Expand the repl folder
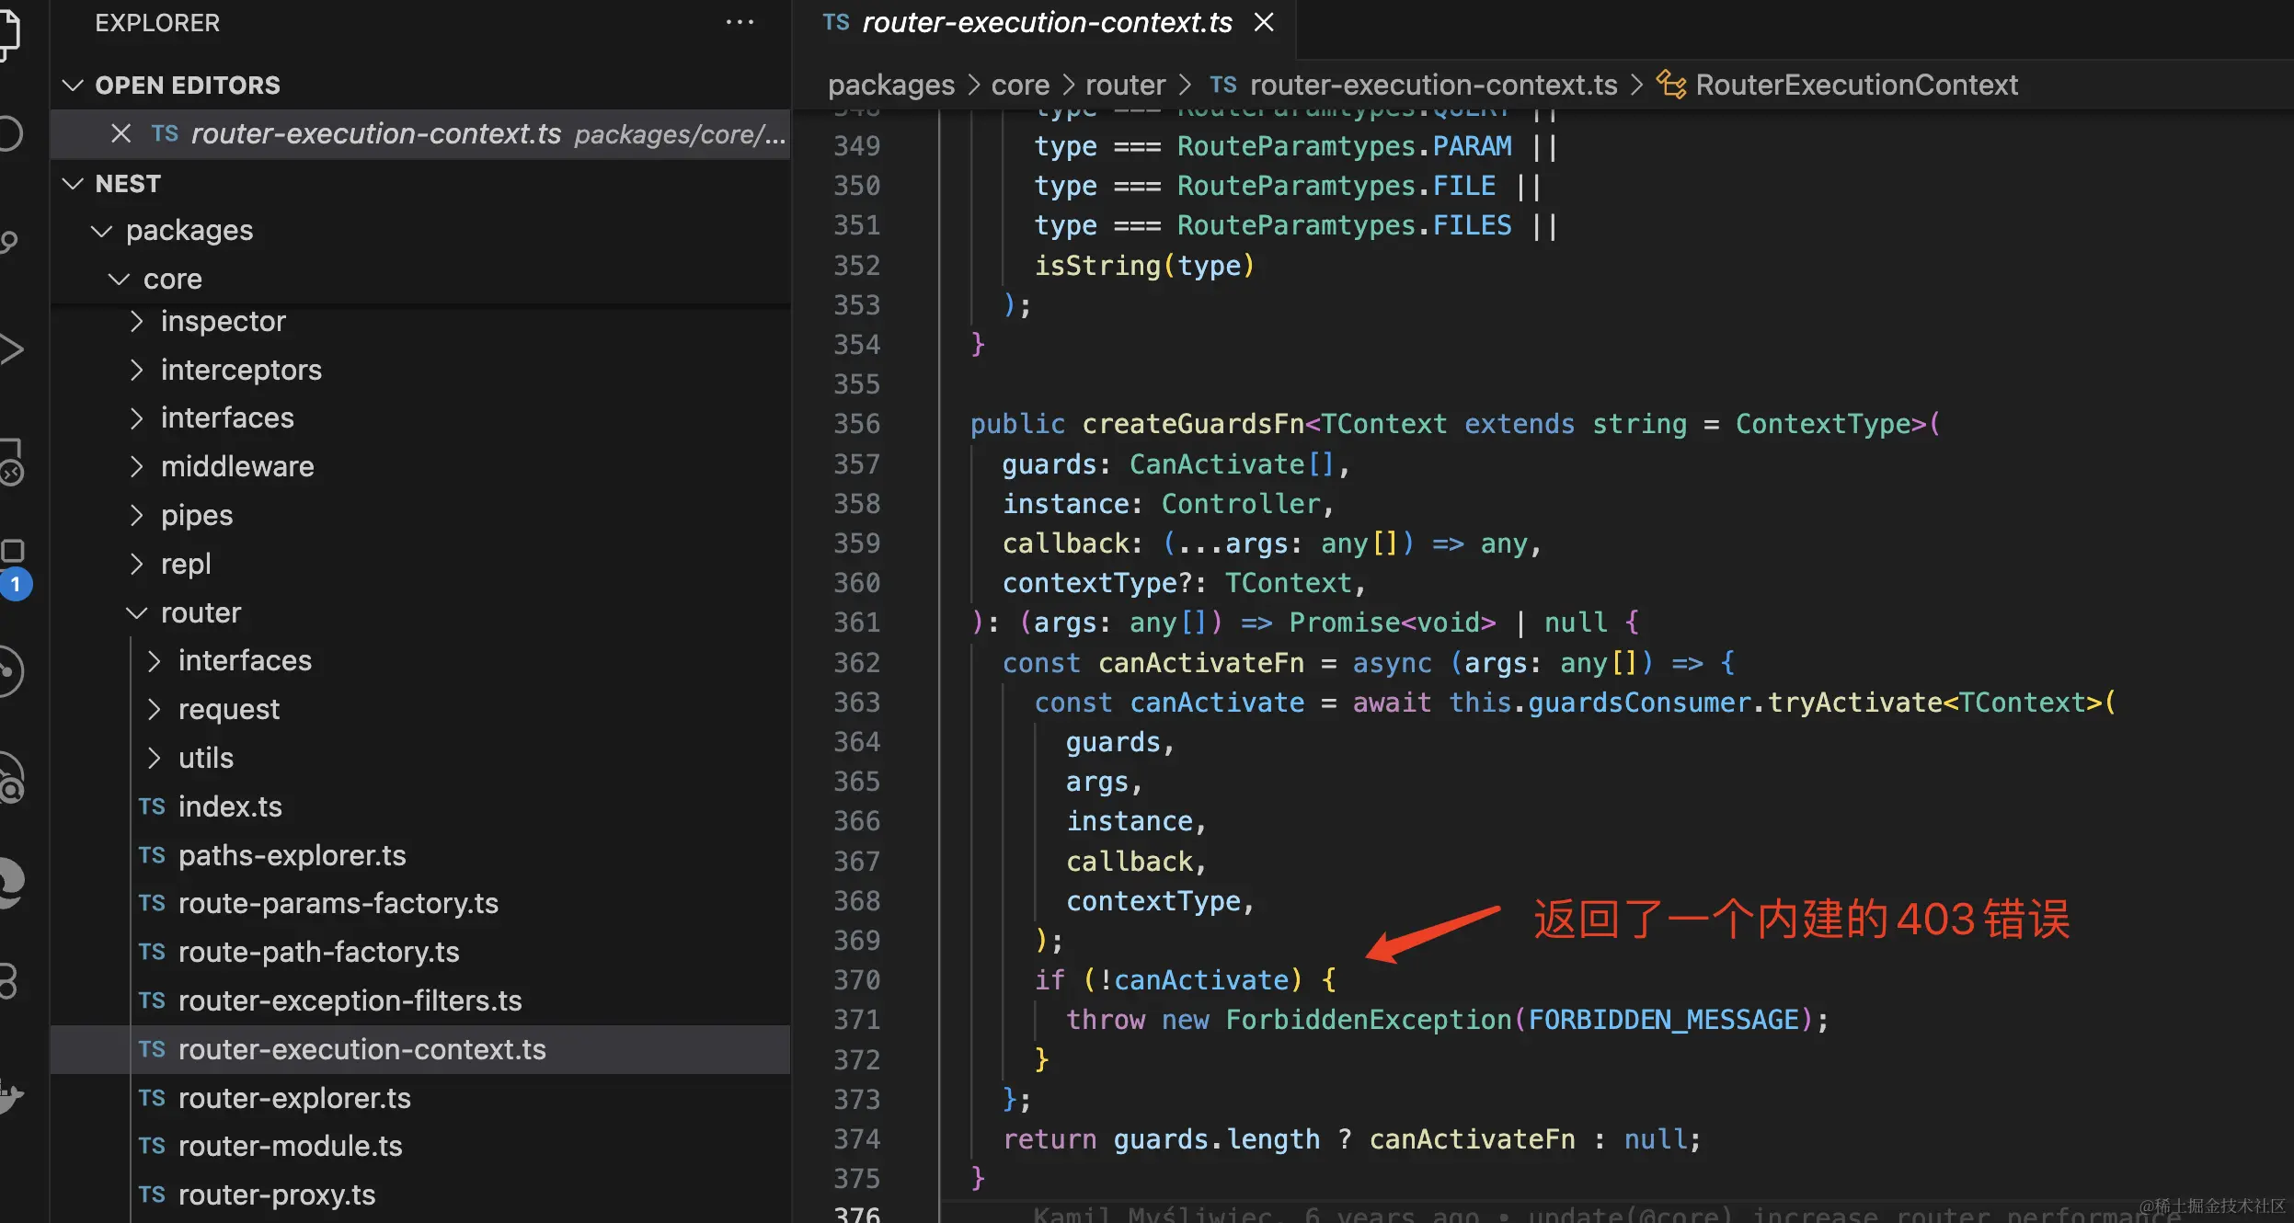This screenshot has width=2294, height=1223. click(137, 565)
